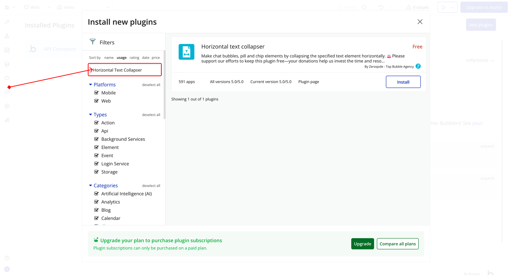This screenshot has height=278, width=512.
Task: Uncheck the Background Services type checkbox
Action: tap(96, 139)
